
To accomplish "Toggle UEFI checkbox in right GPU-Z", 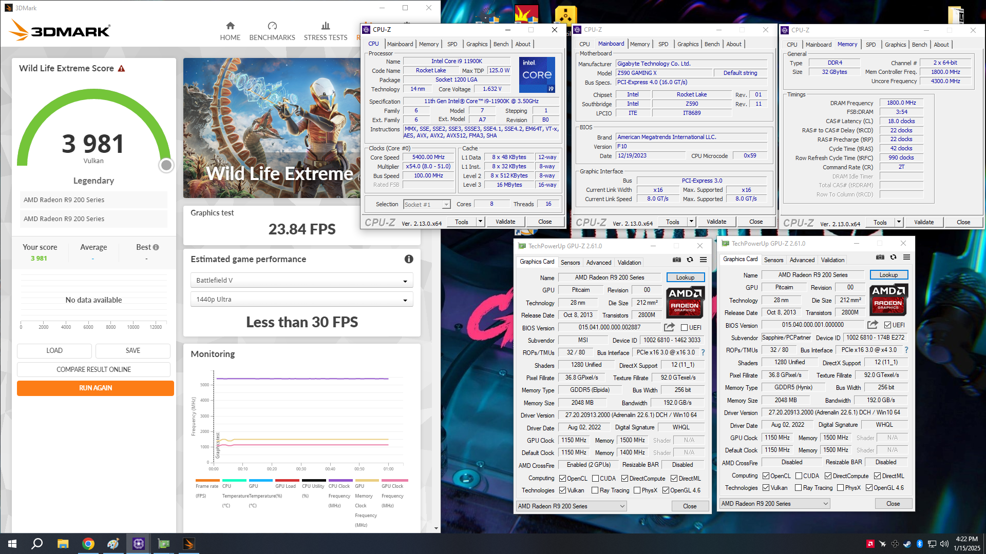I will click(x=887, y=325).
